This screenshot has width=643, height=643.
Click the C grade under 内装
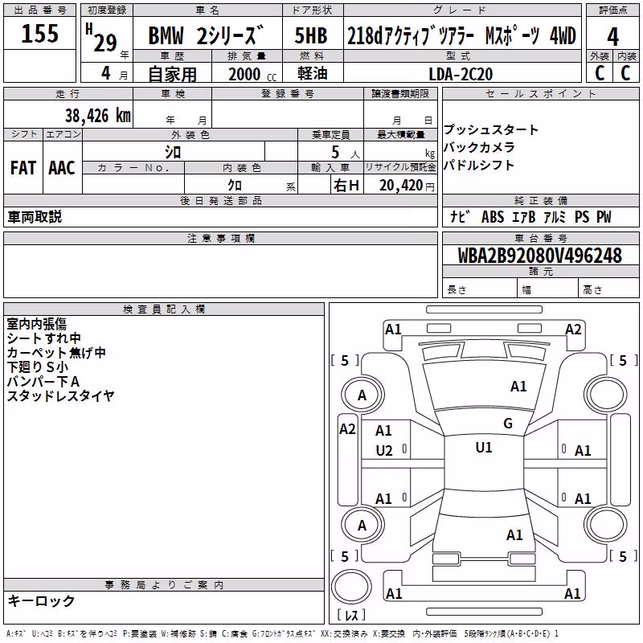pyautogui.click(x=625, y=72)
